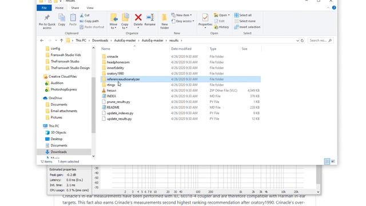Click This PC in address bar
This screenshot has width=366, height=206.
[x=81, y=41]
